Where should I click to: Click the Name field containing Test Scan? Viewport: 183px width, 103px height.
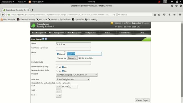[x=73, y=44]
